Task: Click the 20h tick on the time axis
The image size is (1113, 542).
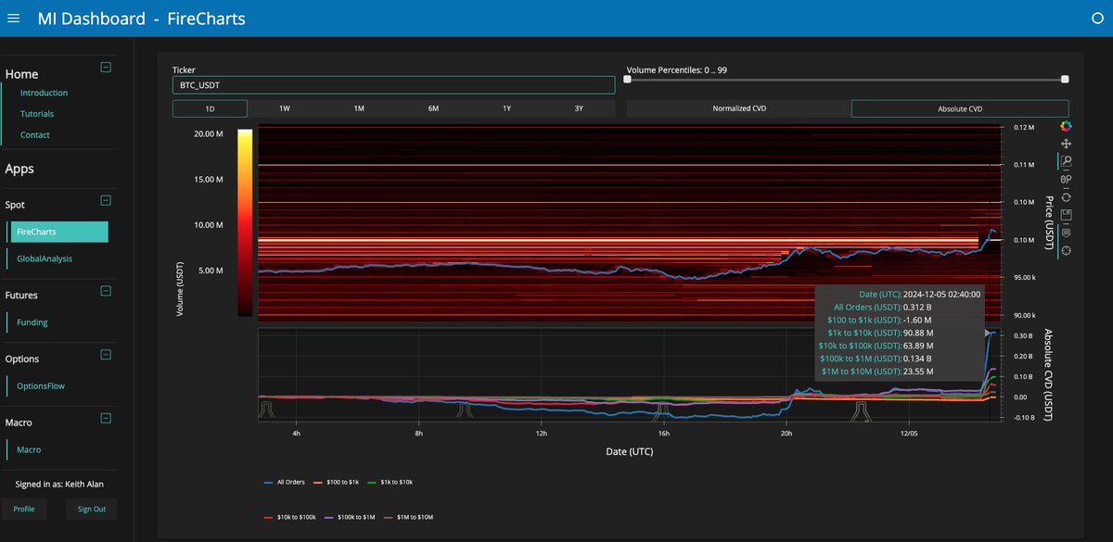Action: tap(787, 433)
